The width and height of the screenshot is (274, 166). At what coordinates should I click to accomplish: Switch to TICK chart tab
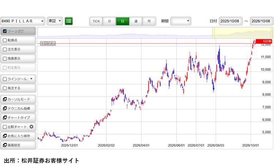pos(96,21)
